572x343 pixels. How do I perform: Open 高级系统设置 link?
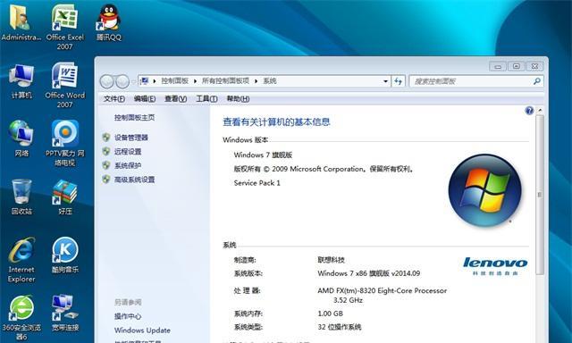(135, 180)
